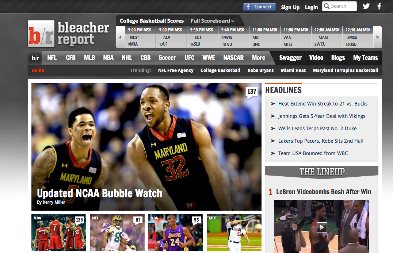Click the 137 comments bubble

pos(252,92)
